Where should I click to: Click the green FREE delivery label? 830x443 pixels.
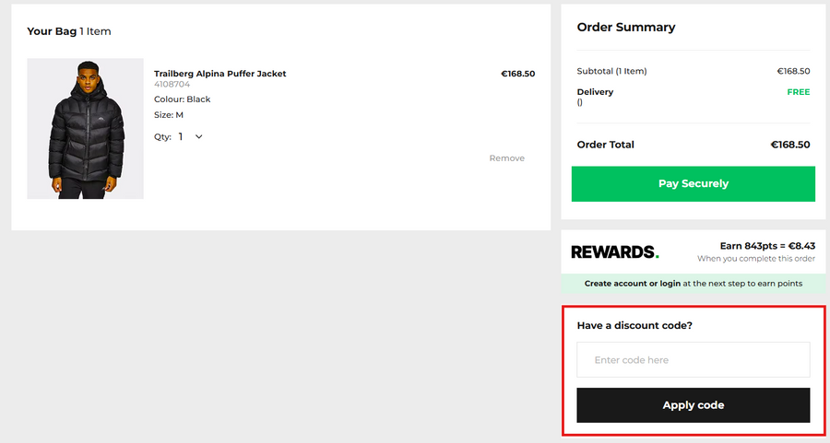click(x=798, y=92)
